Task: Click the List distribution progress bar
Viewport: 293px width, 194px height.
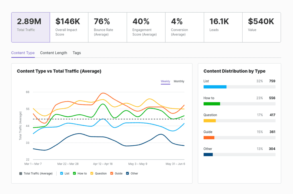Action: (x=239, y=87)
